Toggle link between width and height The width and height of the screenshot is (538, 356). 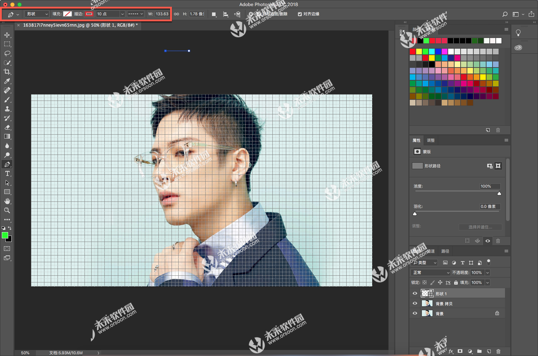(176, 14)
